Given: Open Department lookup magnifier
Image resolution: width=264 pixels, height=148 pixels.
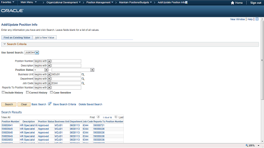Looking at the screenshot, I should [x=83, y=79].
